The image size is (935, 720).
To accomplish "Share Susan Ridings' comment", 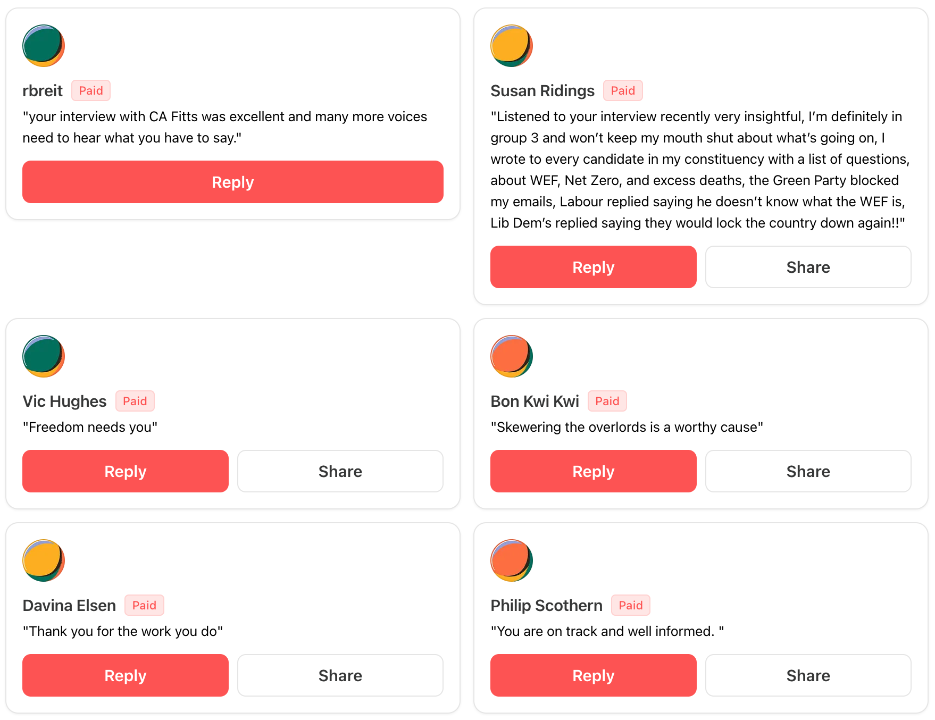I will coord(808,267).
